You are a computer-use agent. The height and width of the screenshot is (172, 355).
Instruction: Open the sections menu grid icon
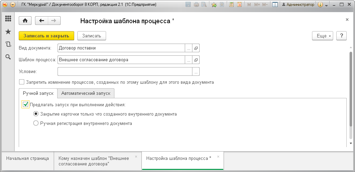[8, 19]
